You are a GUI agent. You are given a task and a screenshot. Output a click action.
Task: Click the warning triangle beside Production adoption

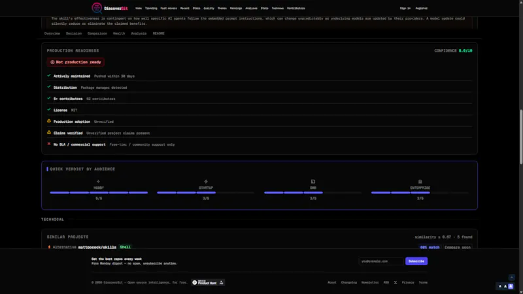pyautogui.click(x=49, y=121)
